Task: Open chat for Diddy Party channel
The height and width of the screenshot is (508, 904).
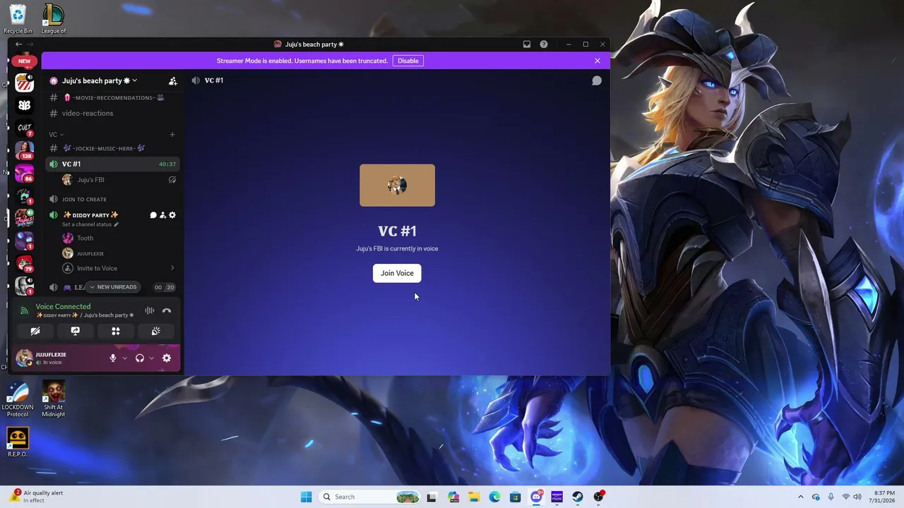Action: click(x=153, y=215)
